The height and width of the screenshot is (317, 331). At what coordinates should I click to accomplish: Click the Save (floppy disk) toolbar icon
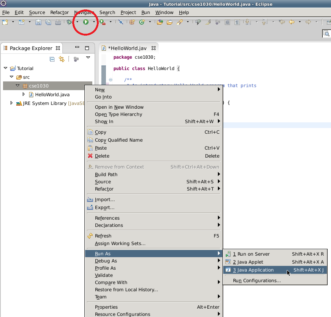pyautogui.click(x=38, y=22)
